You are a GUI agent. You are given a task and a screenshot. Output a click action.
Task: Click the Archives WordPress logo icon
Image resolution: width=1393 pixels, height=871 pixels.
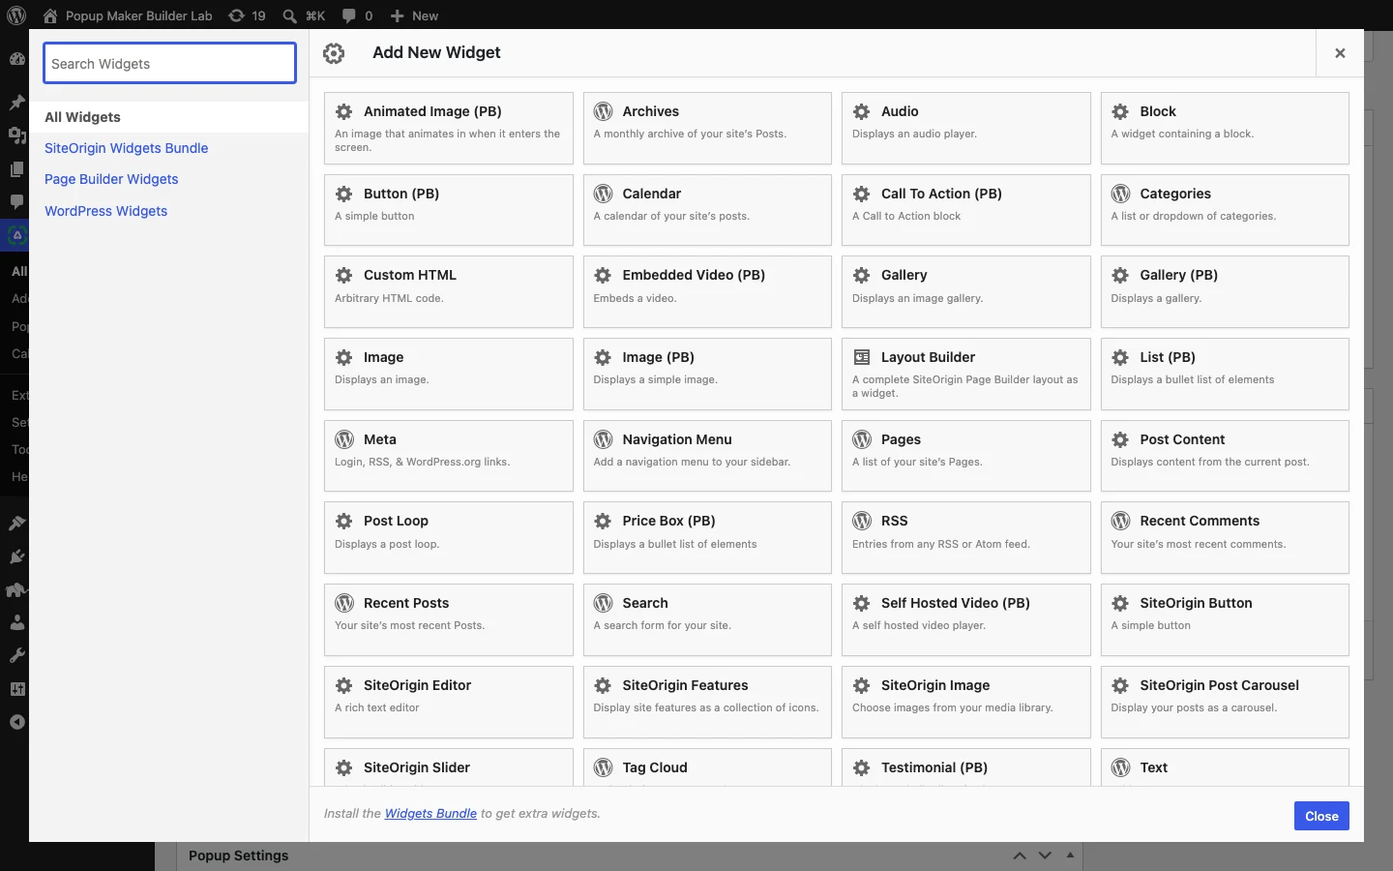tap(603, 111)
